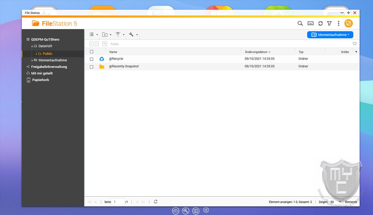Image resolution: width=373 pixels, height=215 pixels.
Task: Open the Momentaufnahme dropdown button
Action: pos(330,35)
